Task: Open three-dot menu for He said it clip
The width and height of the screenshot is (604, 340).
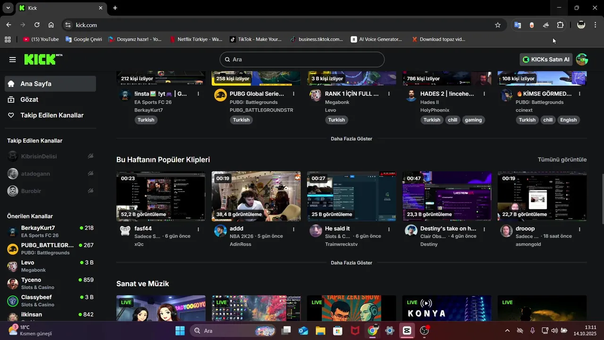Action: (x=389, y=229)
